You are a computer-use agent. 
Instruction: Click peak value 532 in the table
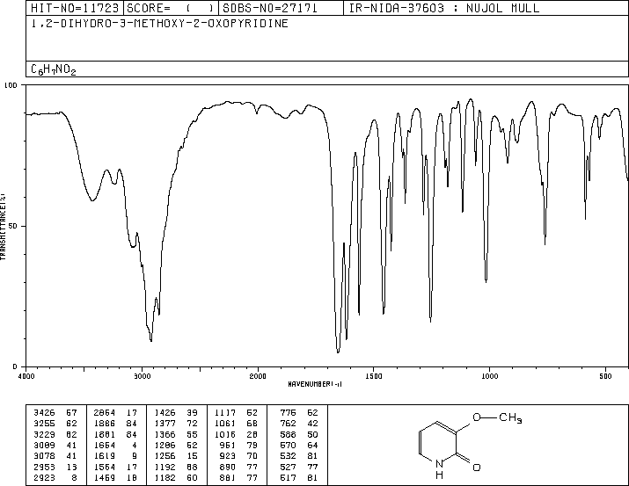coord(288,456)
